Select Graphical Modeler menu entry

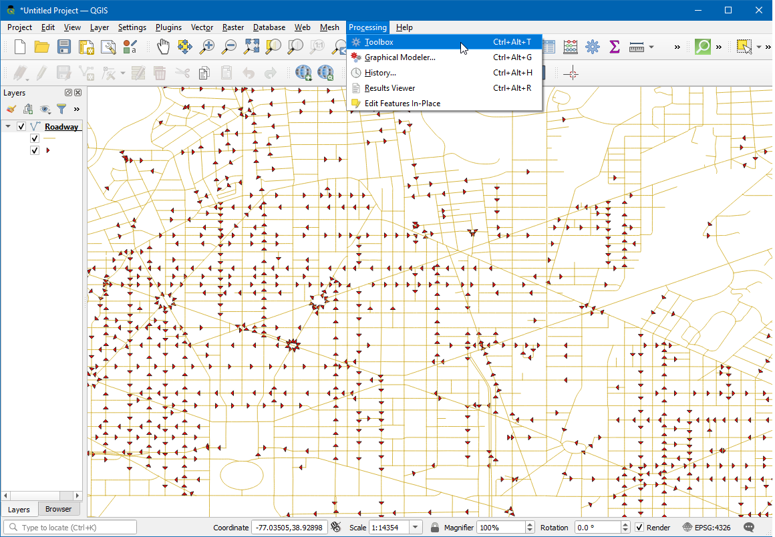click(400, 57)
